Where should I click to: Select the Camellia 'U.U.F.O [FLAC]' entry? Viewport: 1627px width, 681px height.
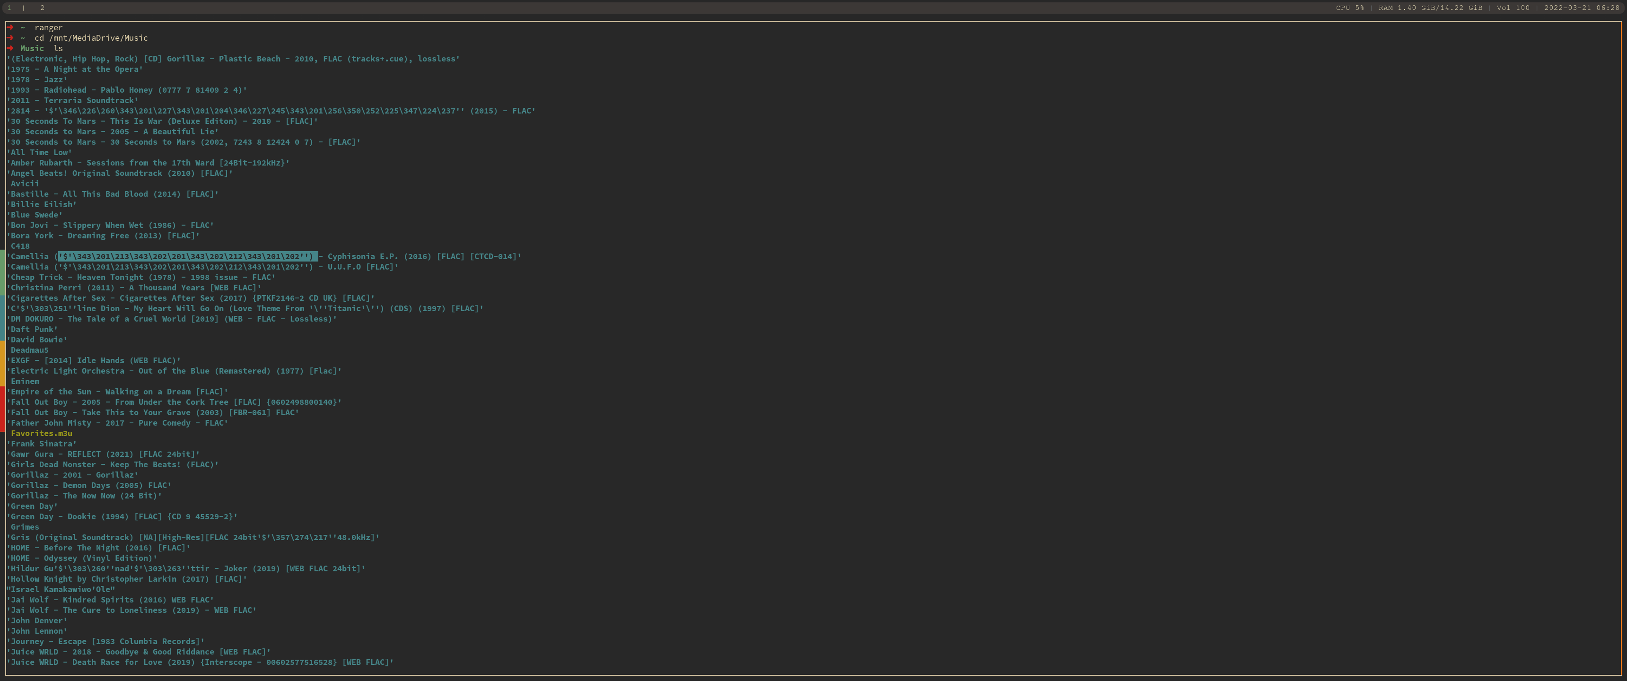tap(203, 267)
